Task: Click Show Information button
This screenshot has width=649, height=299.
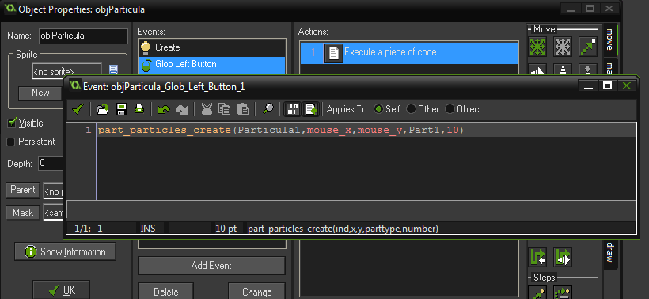Action: (65, 252)
